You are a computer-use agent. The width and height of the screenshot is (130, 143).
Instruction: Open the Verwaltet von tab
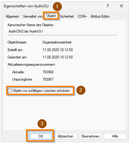pos(33,16)
